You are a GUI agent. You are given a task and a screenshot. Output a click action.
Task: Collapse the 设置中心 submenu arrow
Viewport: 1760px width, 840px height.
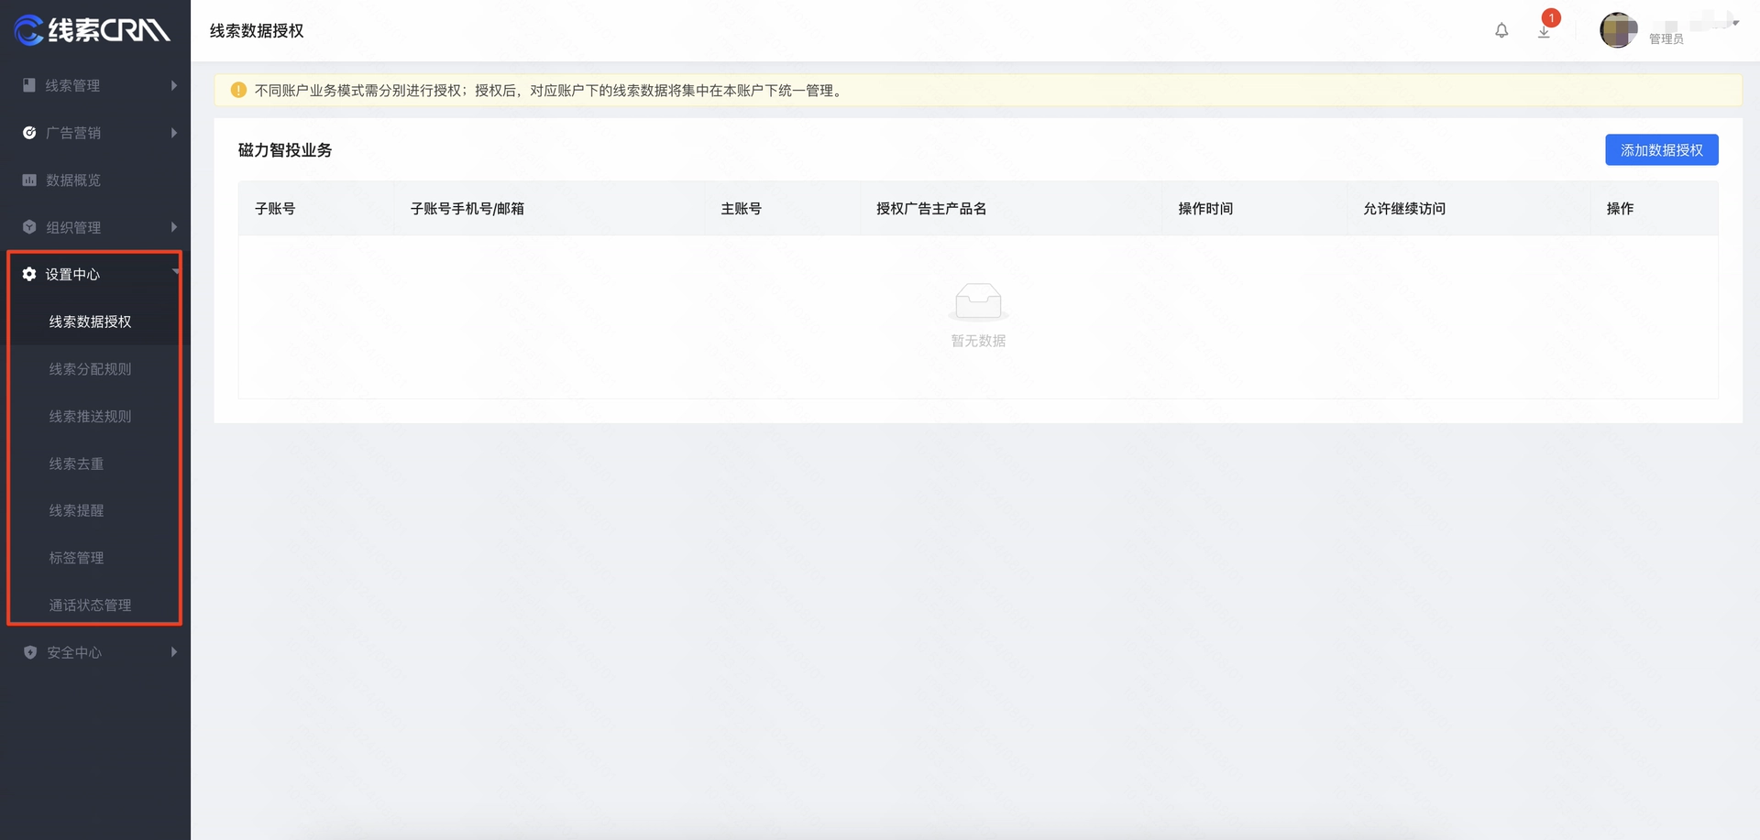(175, 272)
